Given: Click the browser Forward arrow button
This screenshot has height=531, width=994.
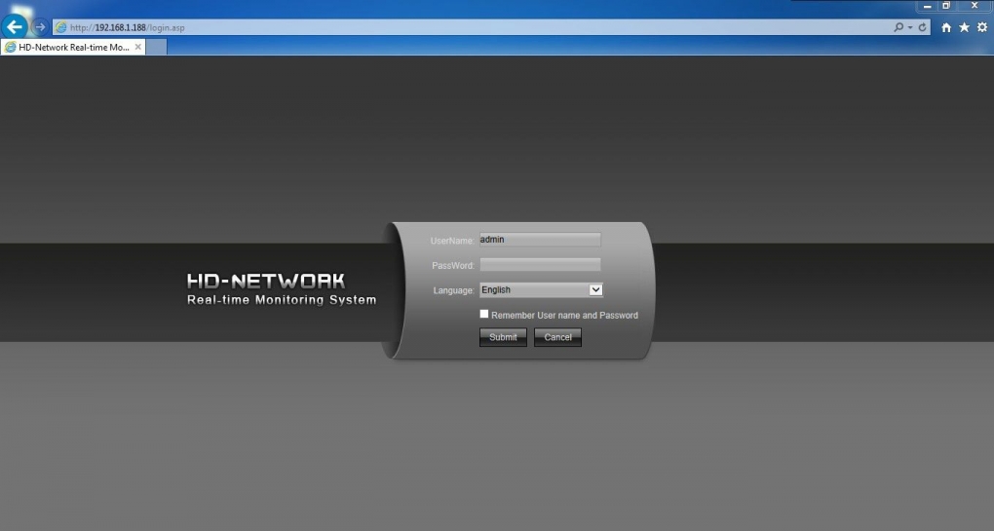Looking at the screenshot, I should click(41, 27).
